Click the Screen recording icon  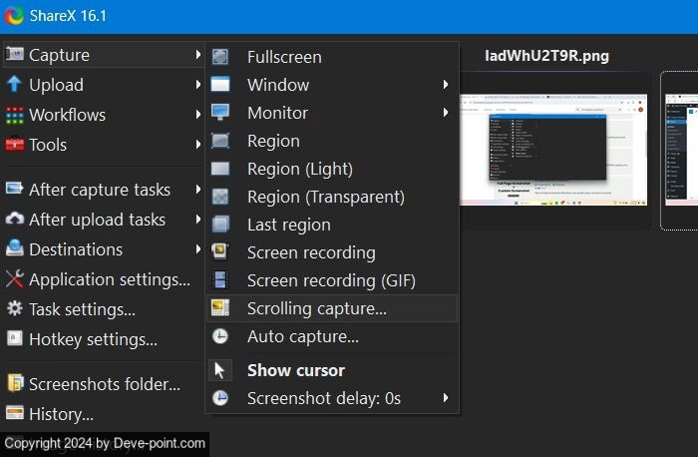tap(220, 252)
